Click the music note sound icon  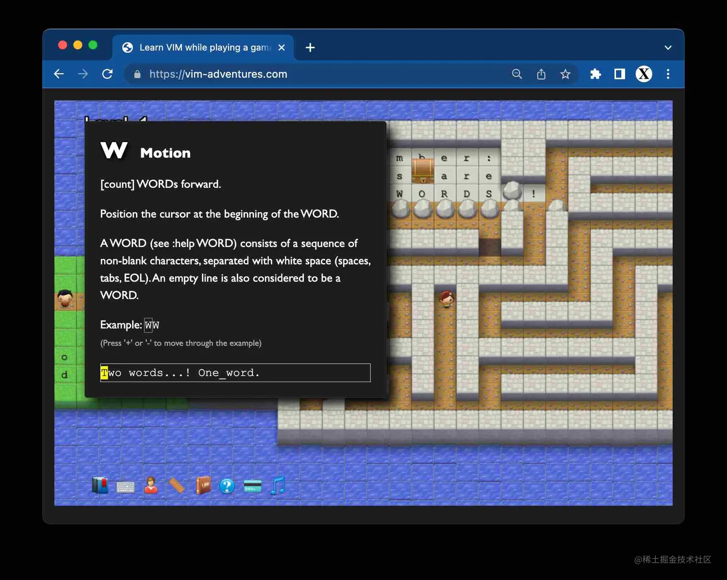click(277, 486)
